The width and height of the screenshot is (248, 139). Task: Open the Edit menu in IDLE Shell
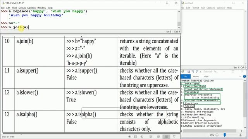pyautogui.click(x=8, y=8)
